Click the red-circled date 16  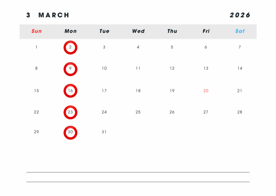point(70,91)
